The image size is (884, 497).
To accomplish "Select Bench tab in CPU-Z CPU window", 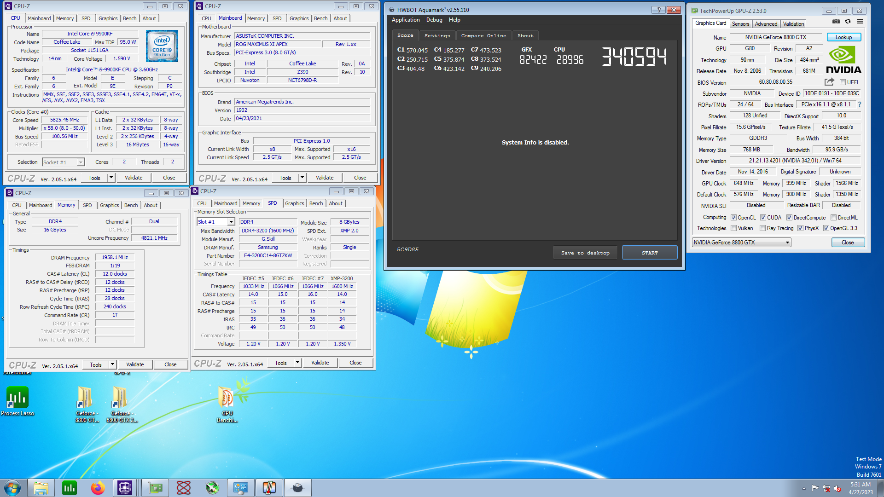I will pyautogui.click(x=129, y=18).
